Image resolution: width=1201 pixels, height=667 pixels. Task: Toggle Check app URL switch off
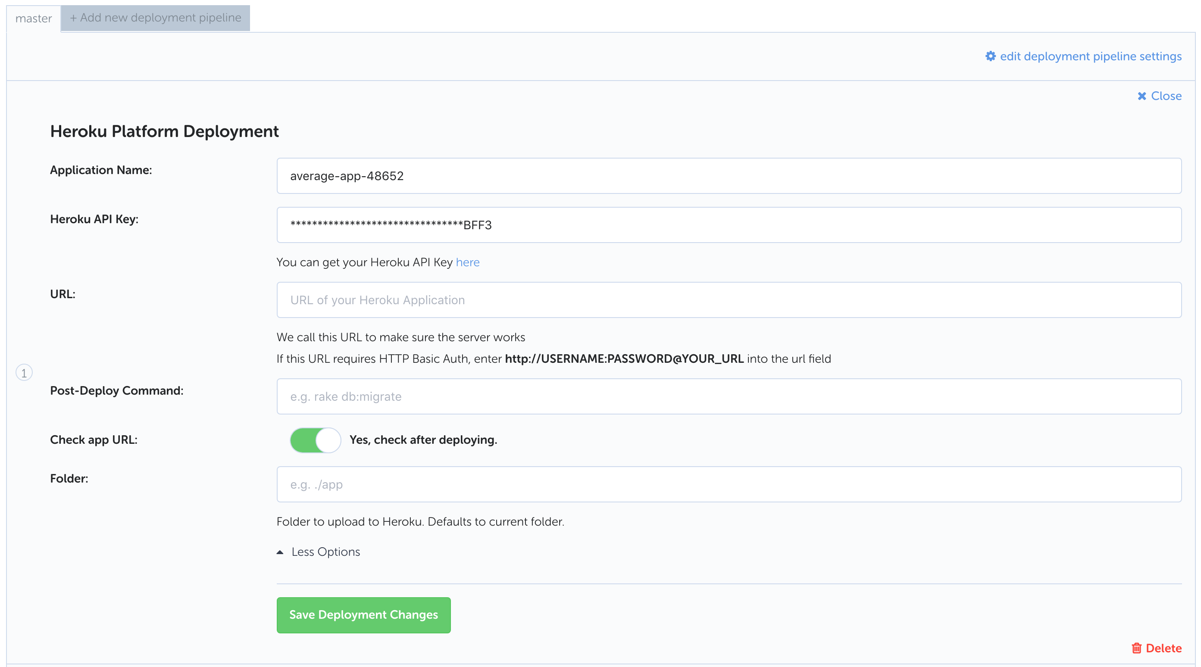coord(315,440)
